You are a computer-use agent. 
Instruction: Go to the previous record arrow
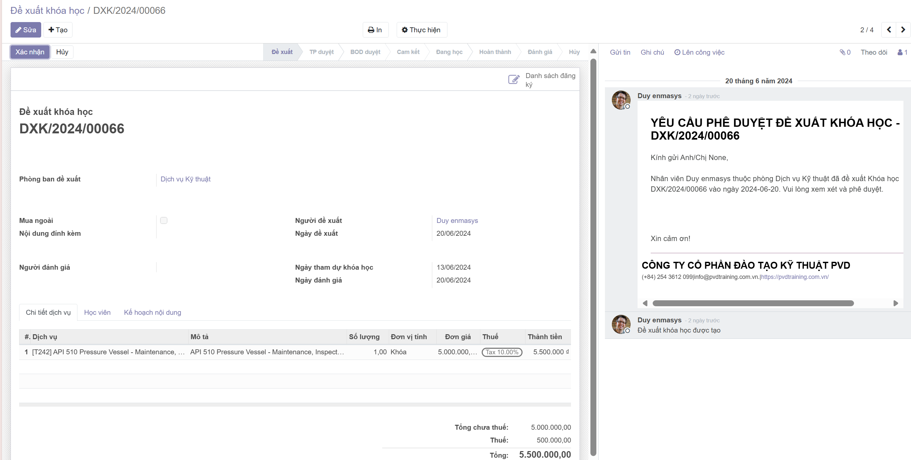pyautogui.click(x=889, y=30)
